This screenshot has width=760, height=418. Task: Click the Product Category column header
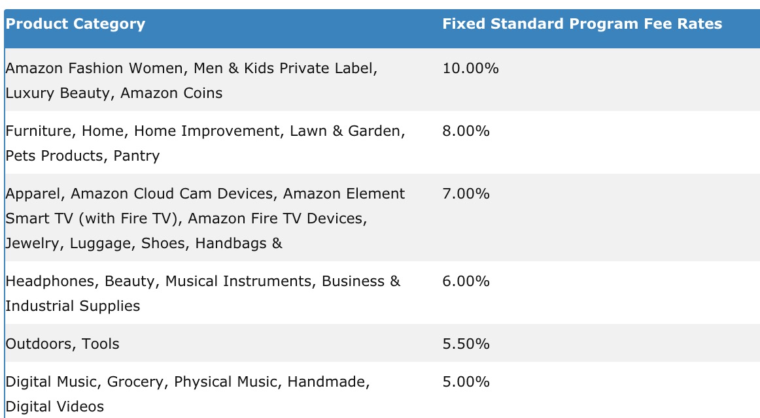75,25
